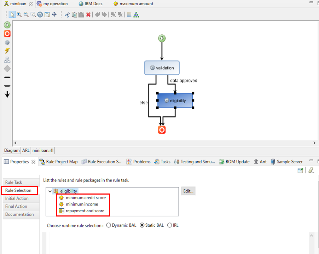Pick the green start node palette tool
Image resolution: width=319 pixels, height=254 pixels.
click(7, 25)
